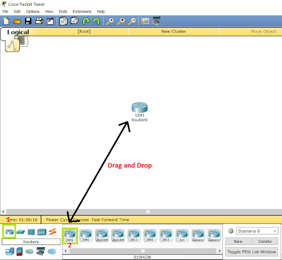
Task: Click the Move Object button
Action: (x=263, y=31)
